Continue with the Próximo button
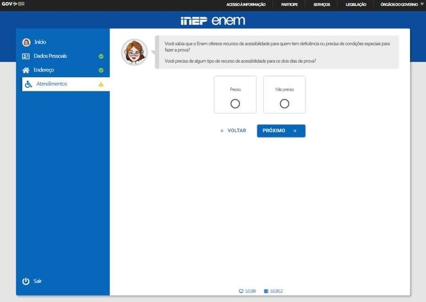 coord(281,131)
